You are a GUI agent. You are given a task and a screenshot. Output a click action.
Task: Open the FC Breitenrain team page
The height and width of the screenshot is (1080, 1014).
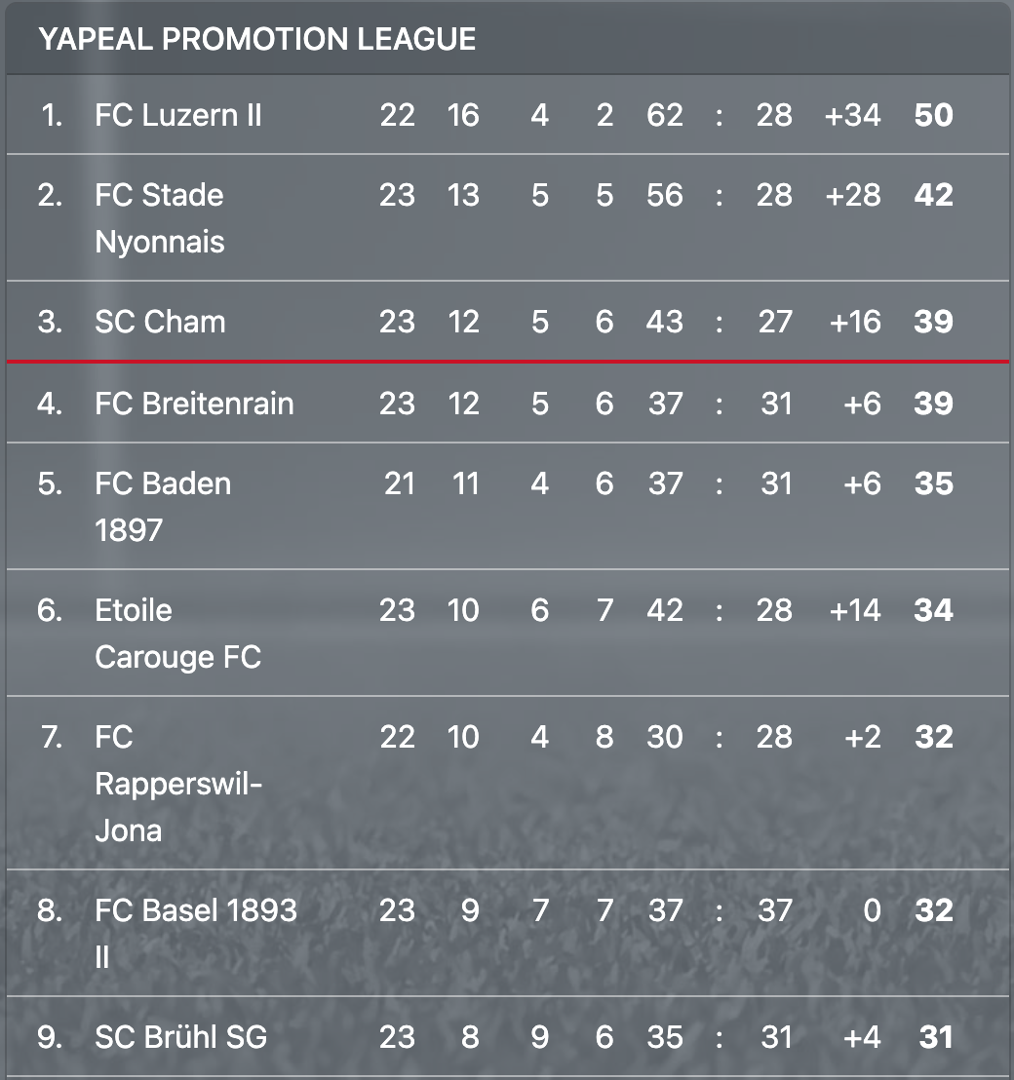click(194, 404)
